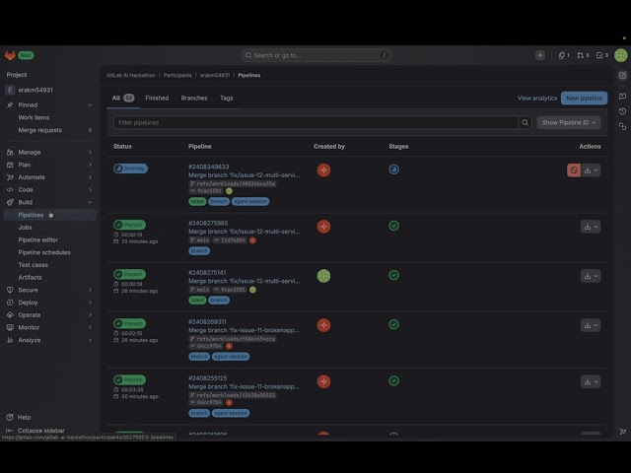This screenshot has width=631, height=473.
Task: Expand the Analyze menu
Action: pos(49,340)
